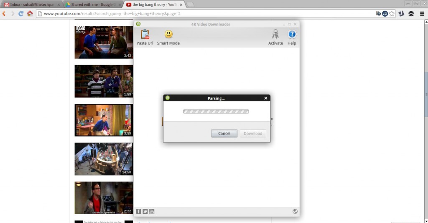Click the page vertical scrollbar
The image size is (428, 223).
tap(426, 94)
